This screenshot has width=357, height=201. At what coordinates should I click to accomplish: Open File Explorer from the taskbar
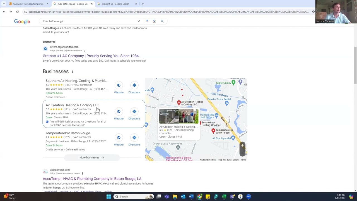pos(175,197)
